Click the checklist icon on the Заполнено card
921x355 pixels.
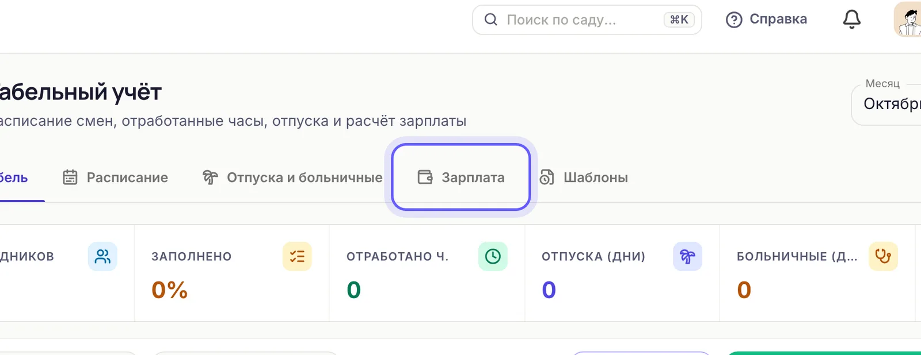point(297,256)
